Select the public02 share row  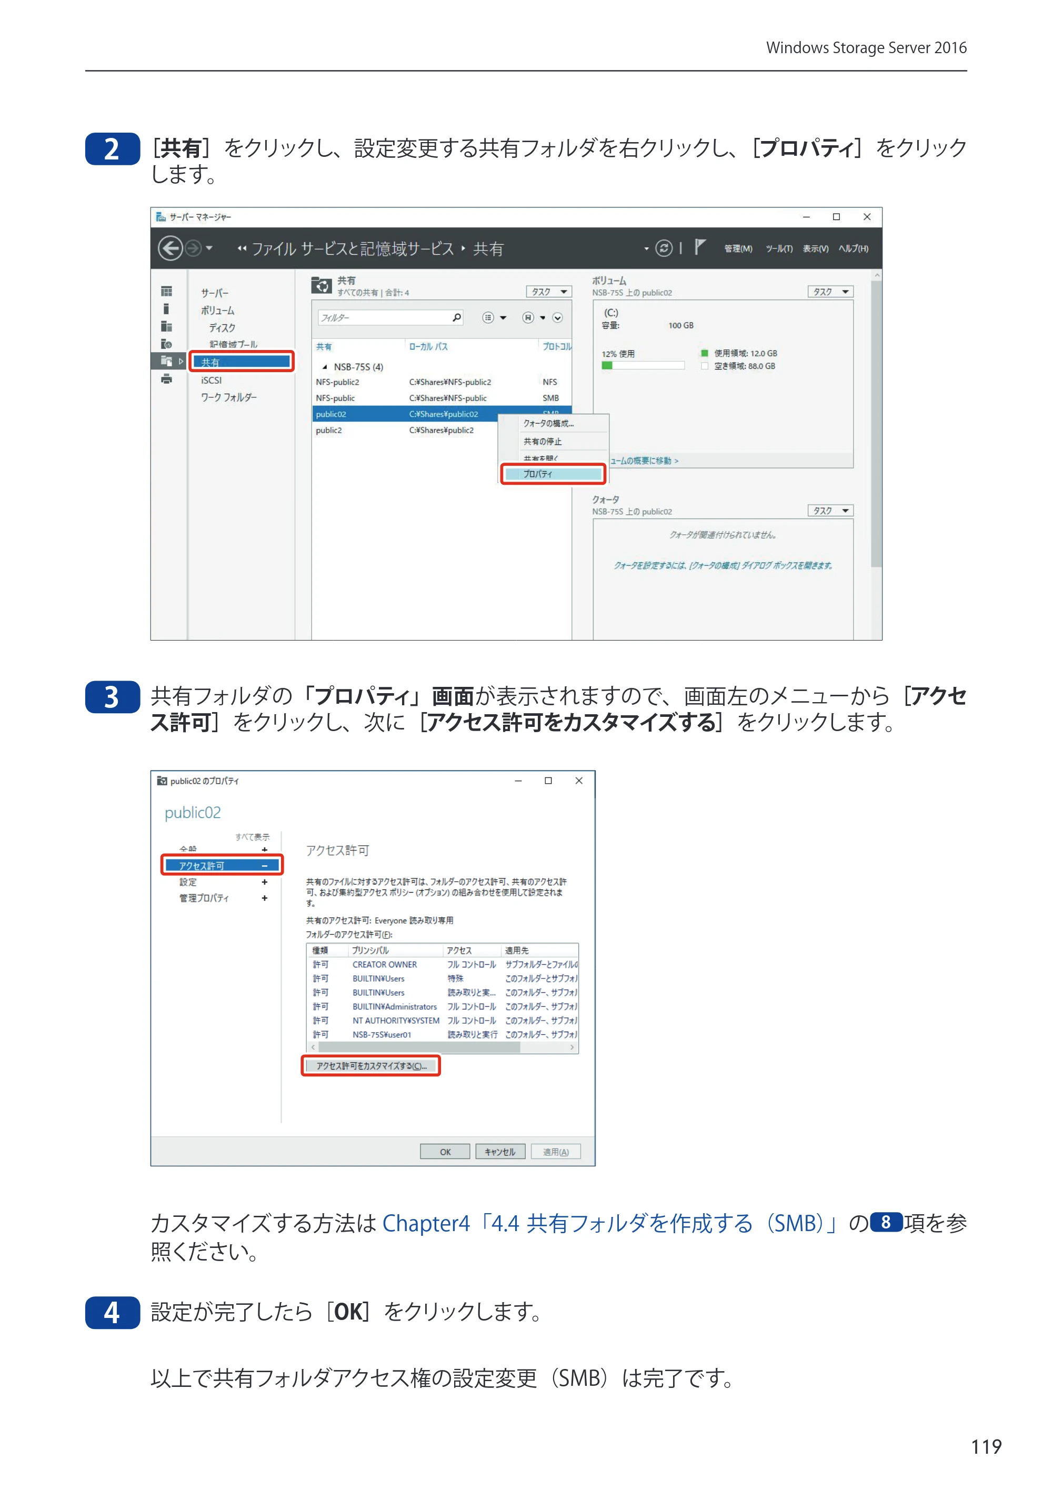[x=441, y=414]
